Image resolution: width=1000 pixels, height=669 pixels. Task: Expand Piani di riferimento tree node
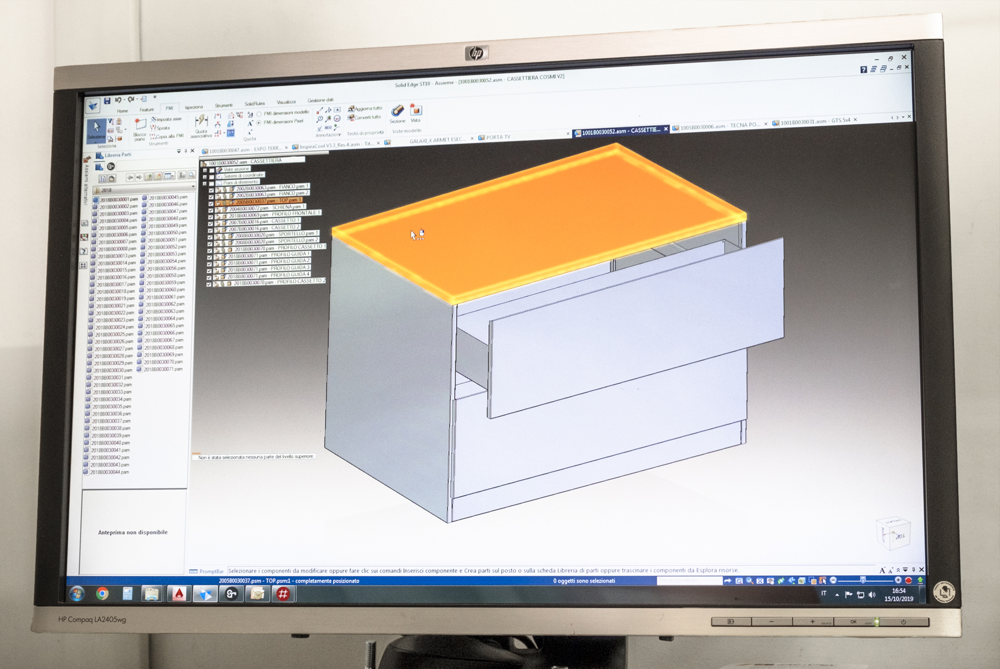(x=205, y=184)
